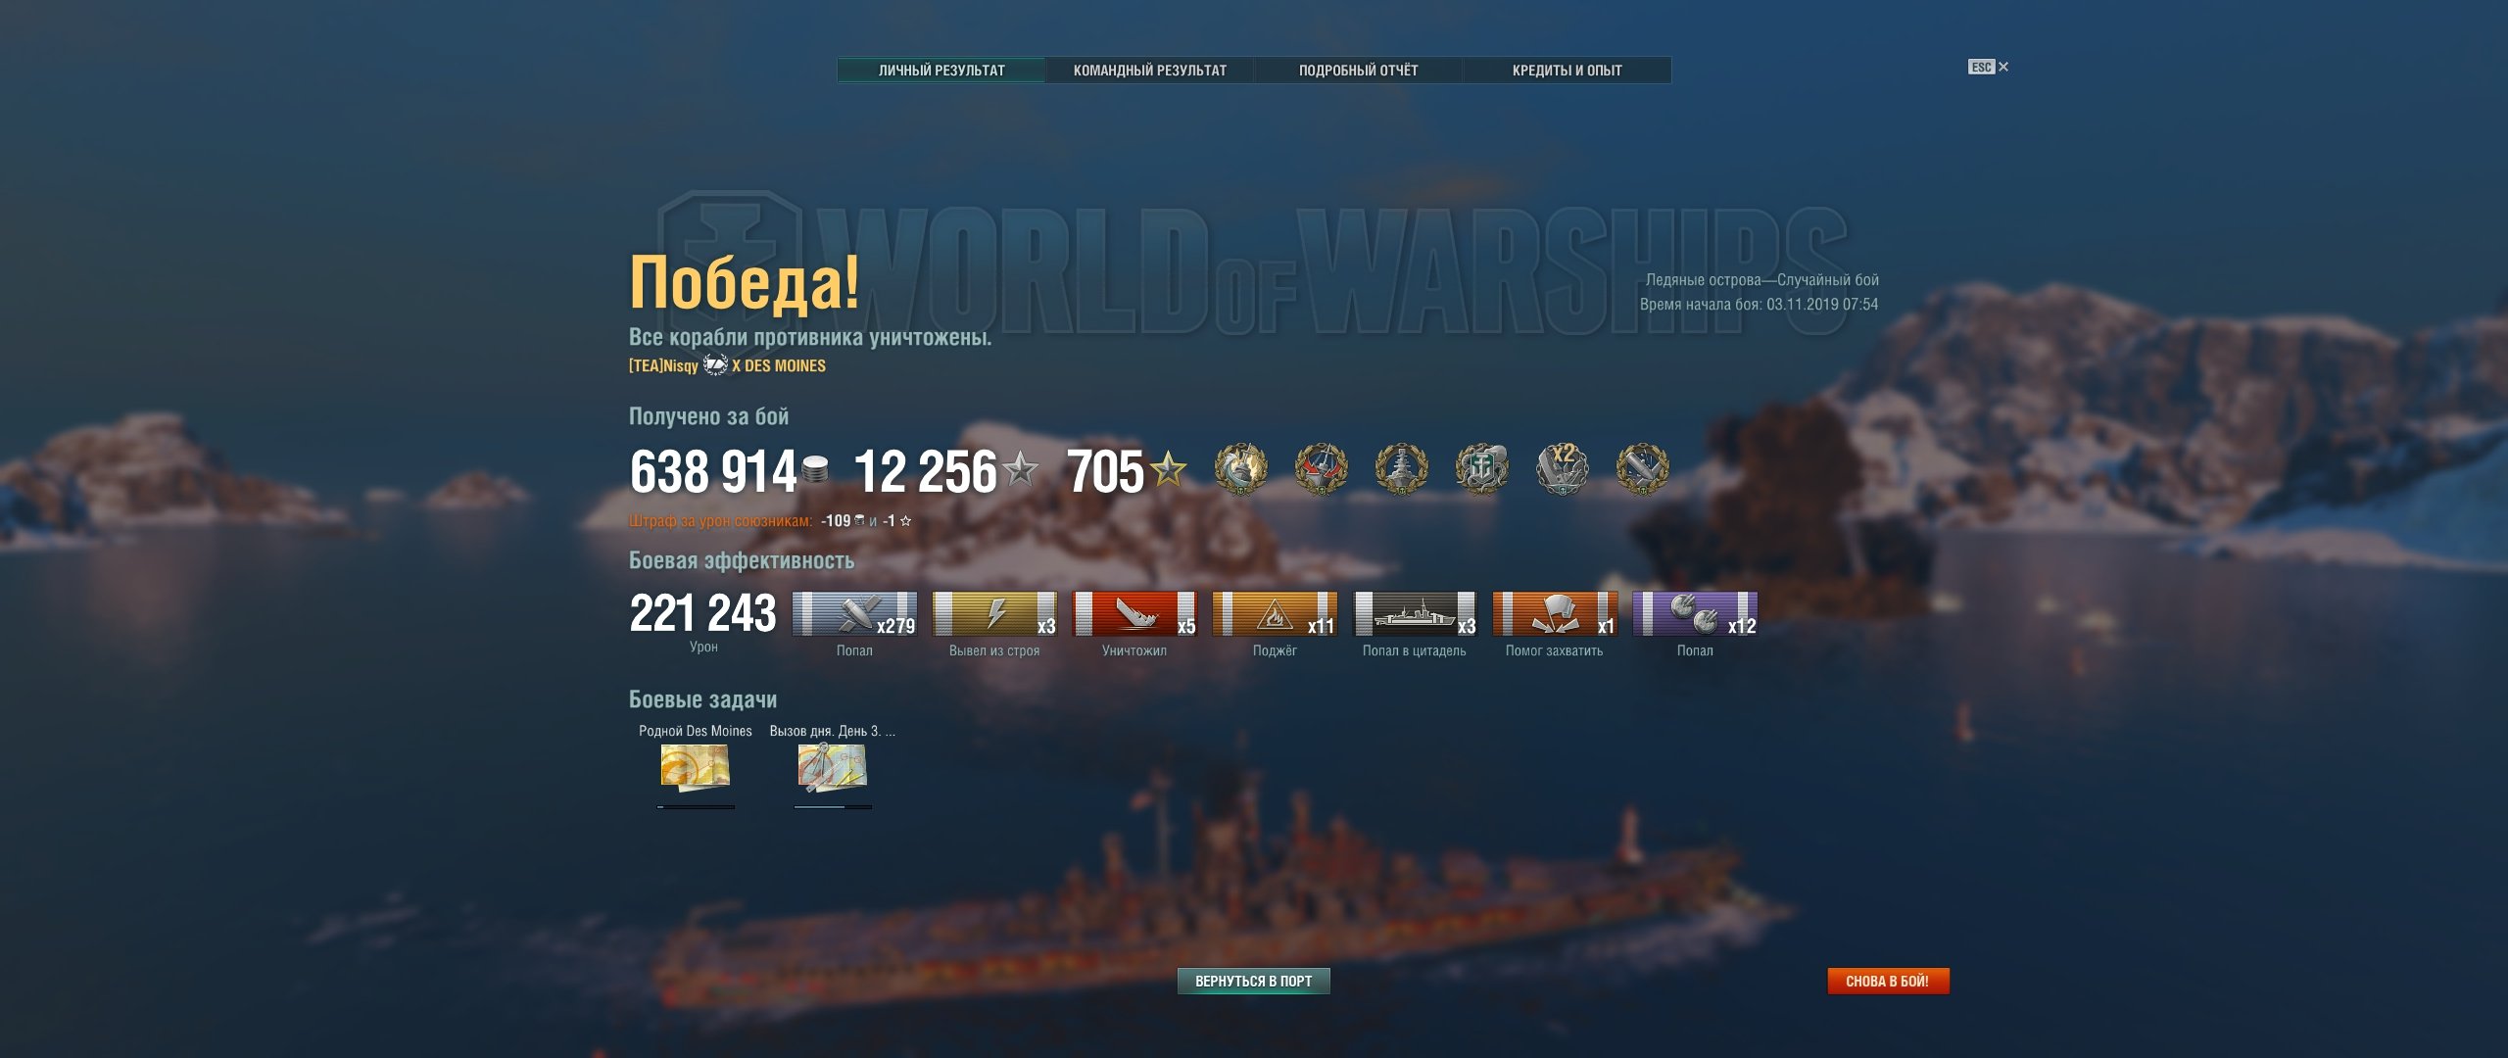Click the last achievement medal icon
Viewport: 2508px width, 1058px height.
pyautogui.click(x=1642, y=468)
